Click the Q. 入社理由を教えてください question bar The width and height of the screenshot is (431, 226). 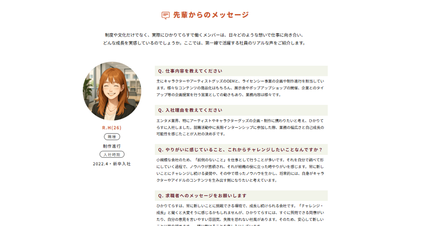coord(241,110)
